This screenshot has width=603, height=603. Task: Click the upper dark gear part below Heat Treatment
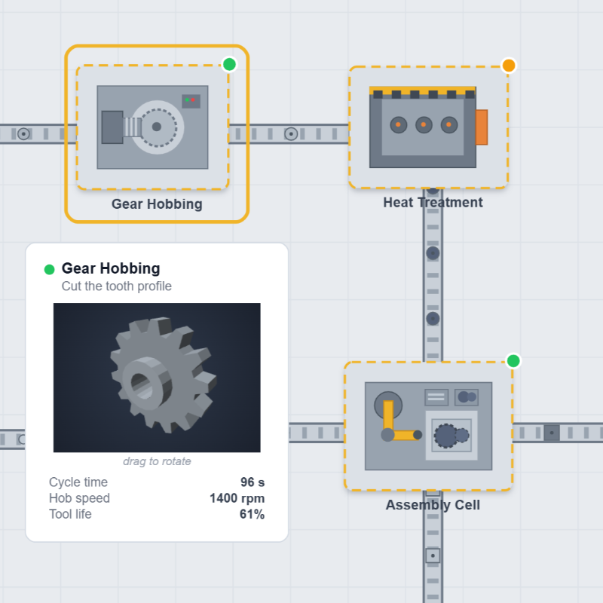[x=433, y=253]
